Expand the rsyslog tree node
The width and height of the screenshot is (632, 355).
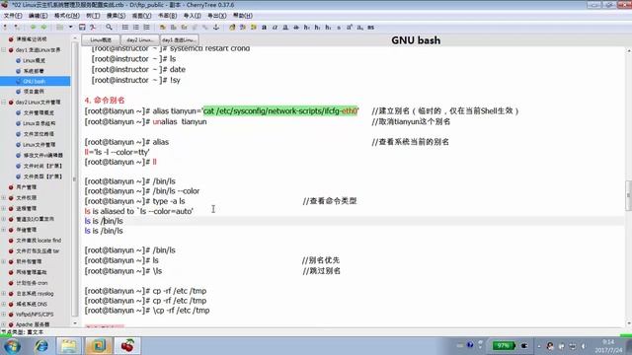4,294
